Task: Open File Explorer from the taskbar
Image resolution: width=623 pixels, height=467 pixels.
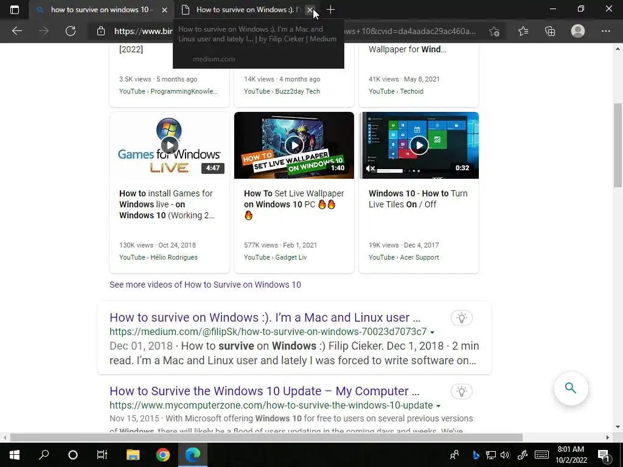Action: click(133, 455)
